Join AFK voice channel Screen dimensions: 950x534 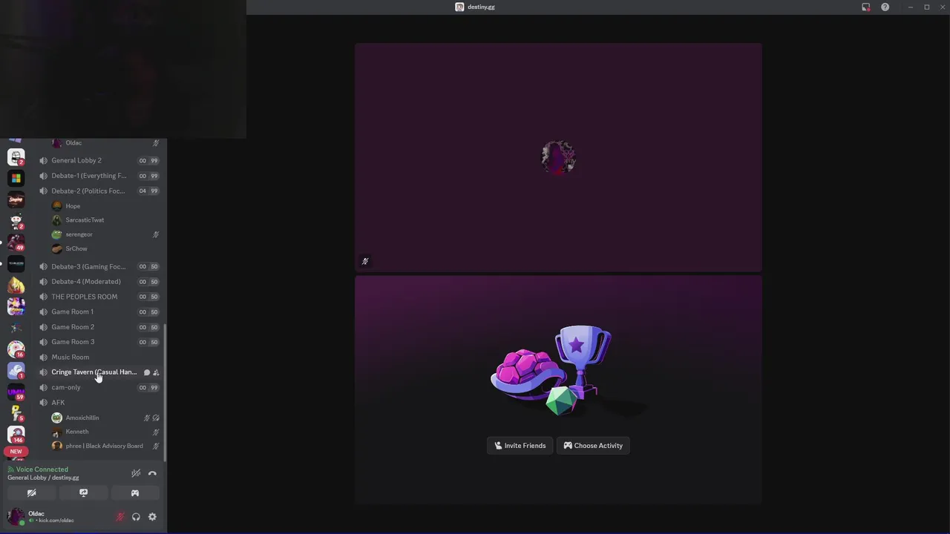click(x=99, y=403)
